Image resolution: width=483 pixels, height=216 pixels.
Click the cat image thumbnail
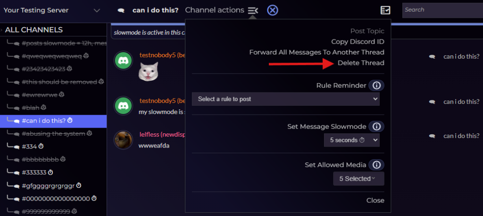(x=148, y=71)
